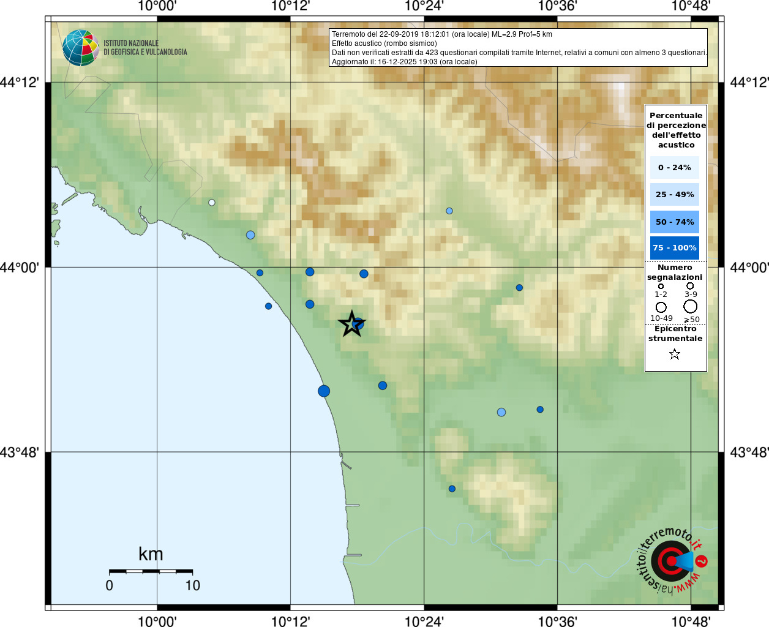769x627 pixels.
Task: Click the epicenter star symbol in the legend
Action: 675,354
